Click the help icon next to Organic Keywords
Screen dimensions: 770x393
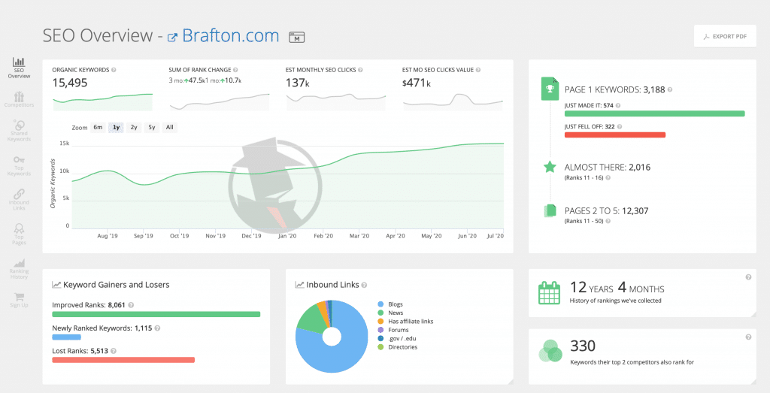click(x=114, y=70)
